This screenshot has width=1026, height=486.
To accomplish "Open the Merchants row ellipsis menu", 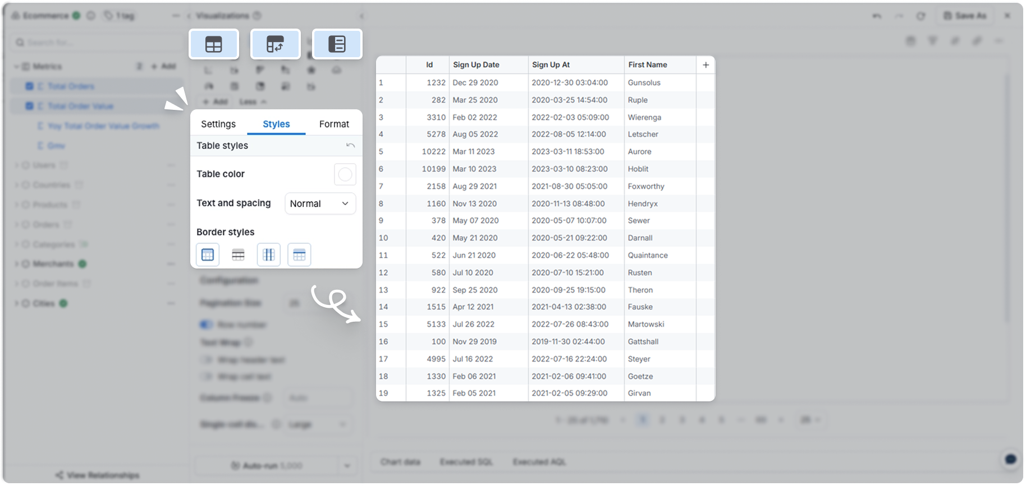I will pyautogui.click(x=171, y=264).
